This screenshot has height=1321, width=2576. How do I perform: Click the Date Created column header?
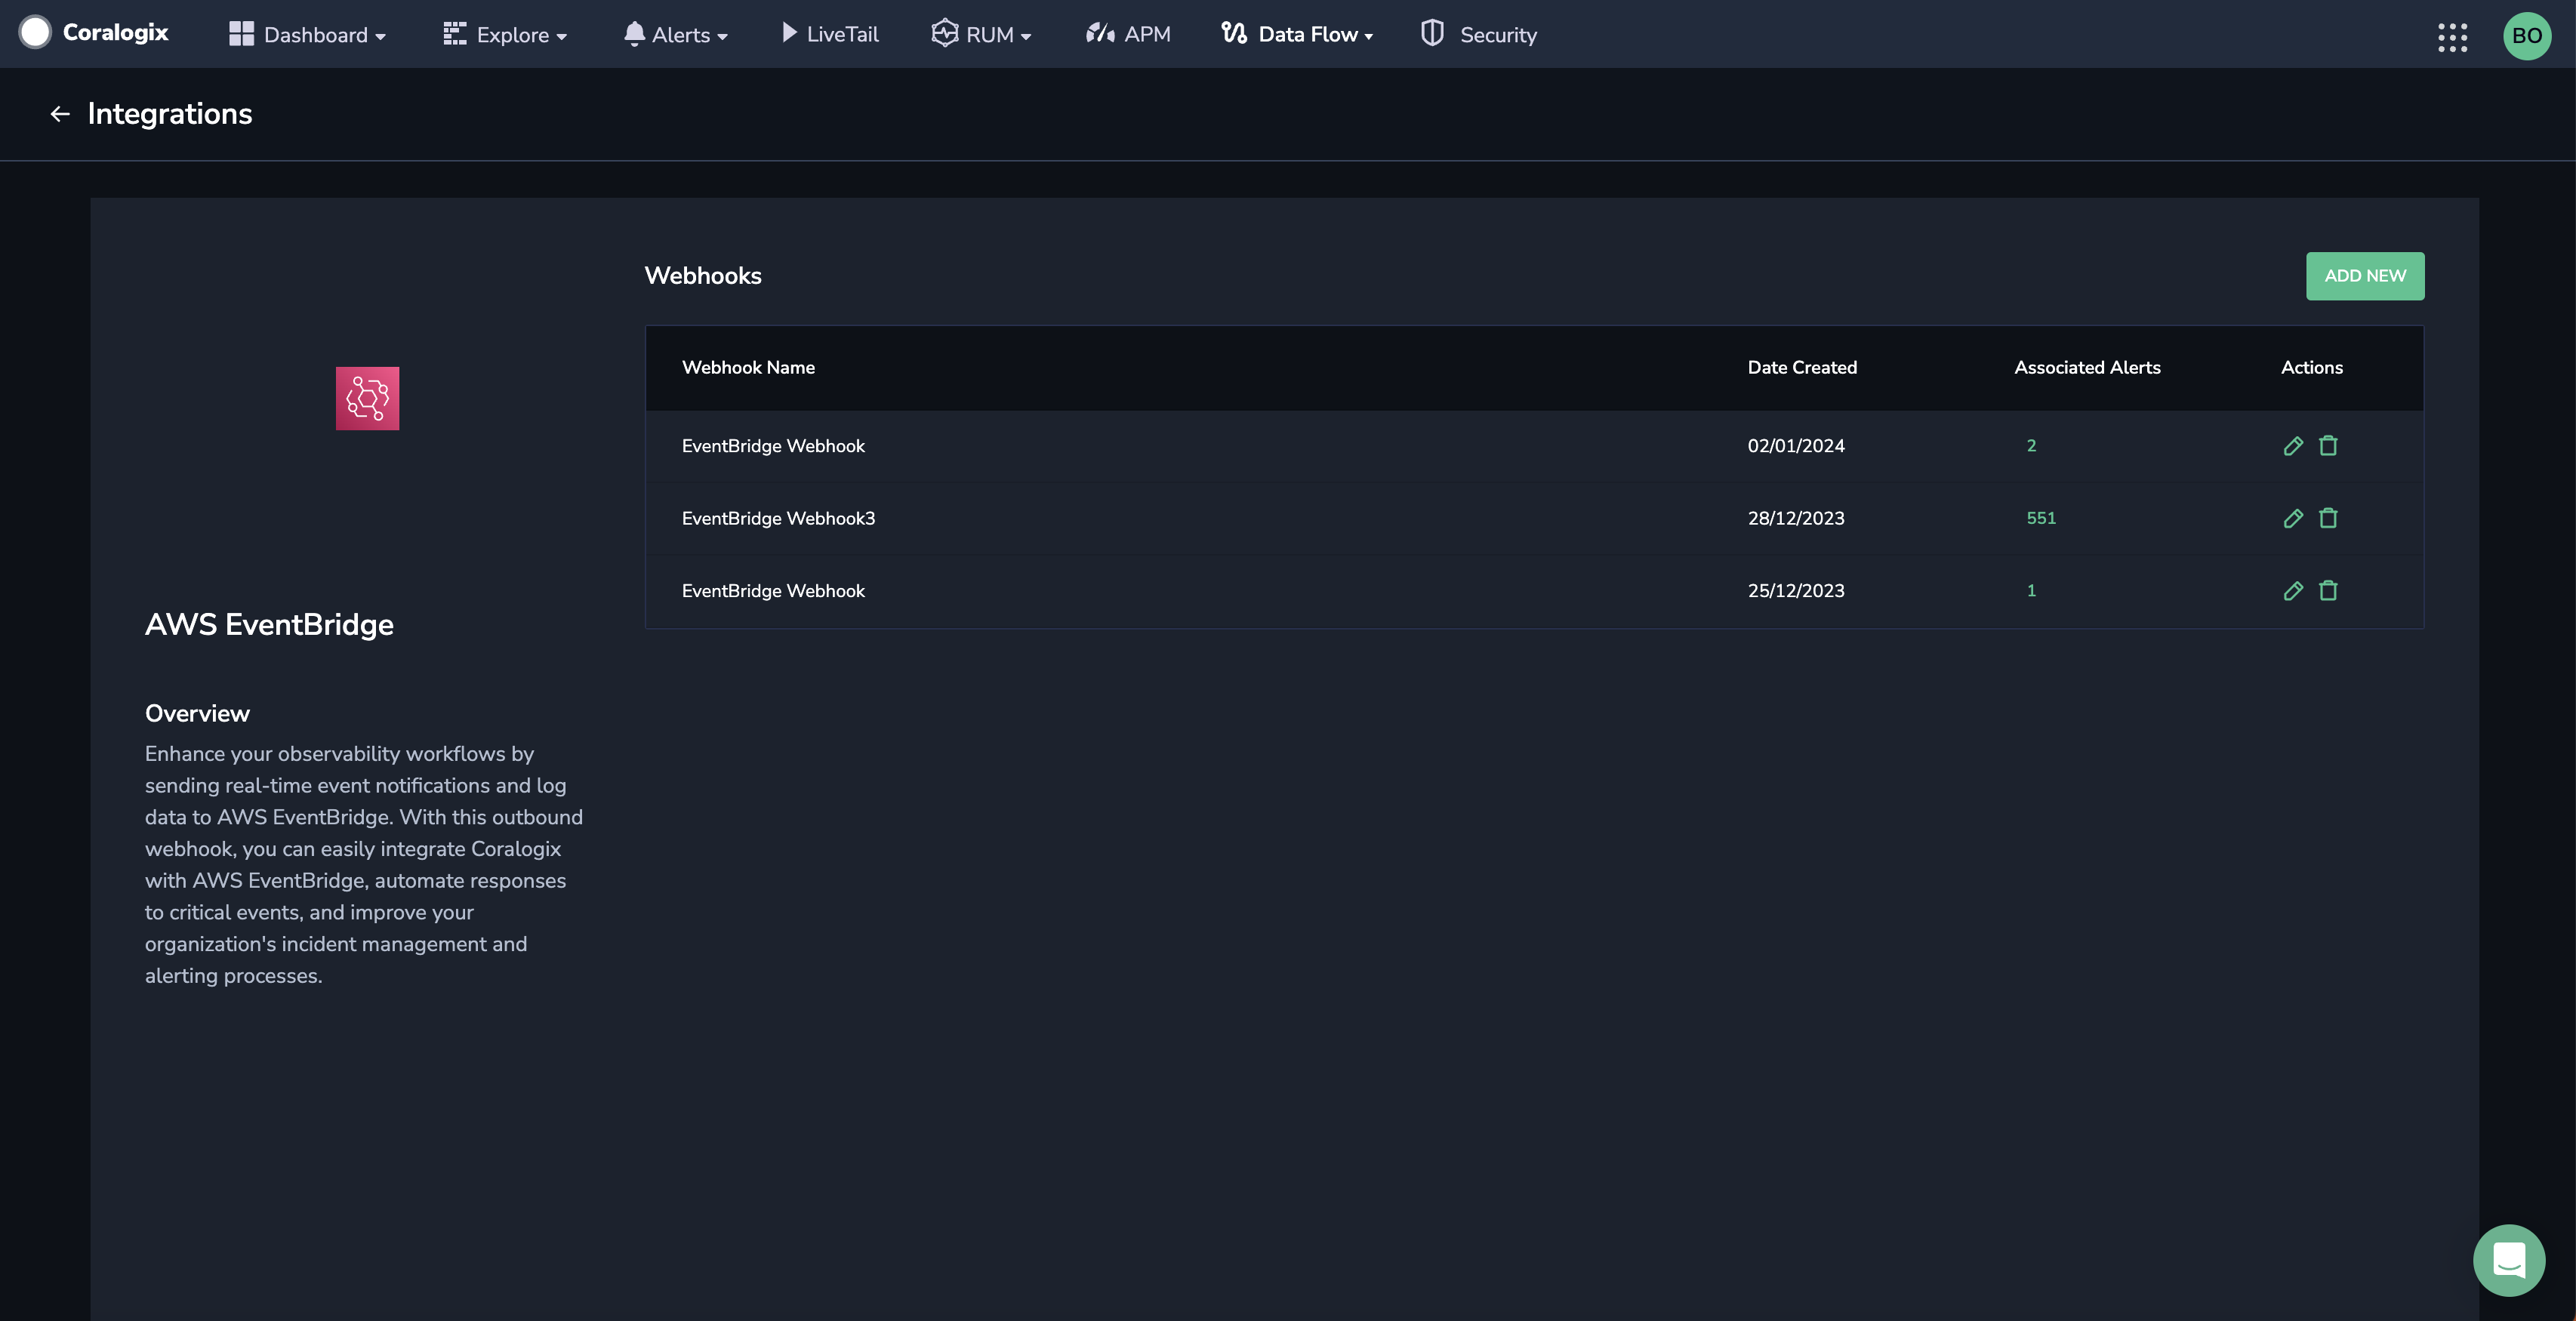tap(1802, 367)
